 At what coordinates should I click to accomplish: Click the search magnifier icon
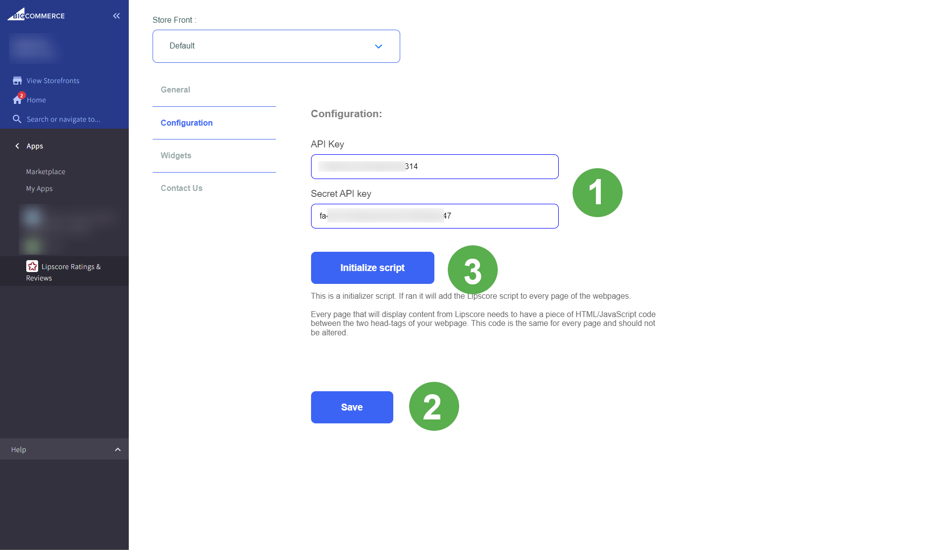pyautogui.click(x=17, y=119)
